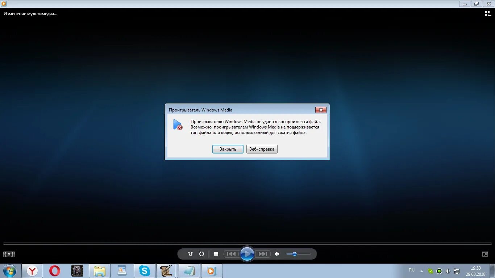
Task: Click the error icon in the dialog
Action: pos(178,125)
